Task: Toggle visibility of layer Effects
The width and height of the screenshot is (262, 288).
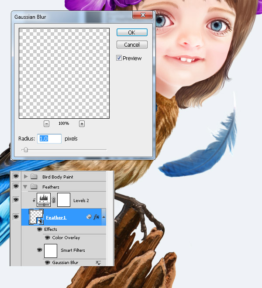Action: tap(39, 229)
